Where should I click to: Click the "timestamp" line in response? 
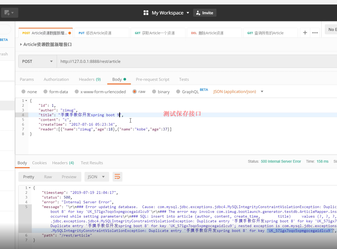click(x=80, y=192)
